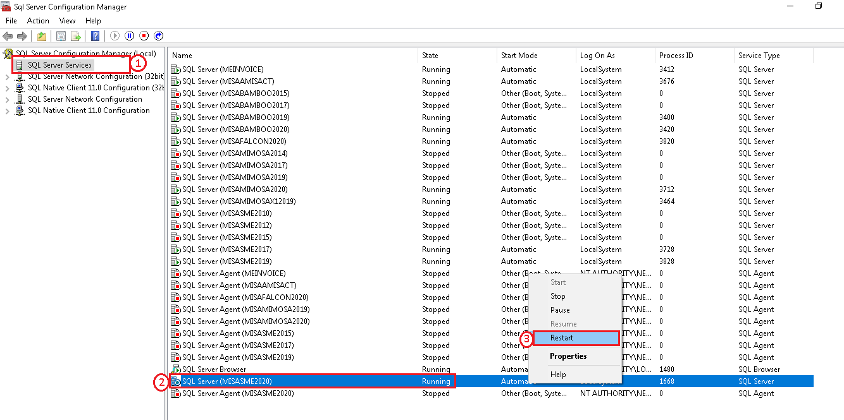The image size is (844, 420).
Task: Select the row SQL Server (MISAMIMOSA2020)
Action: tap(491, 189)
